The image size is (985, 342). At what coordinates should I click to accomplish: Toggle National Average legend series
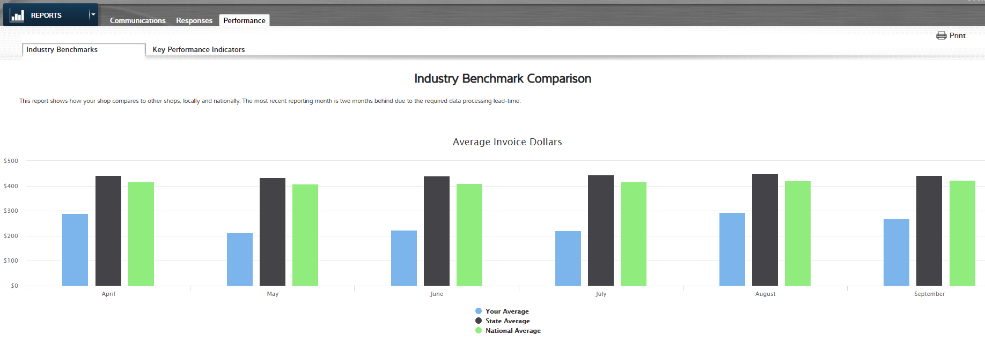point(513,331)
